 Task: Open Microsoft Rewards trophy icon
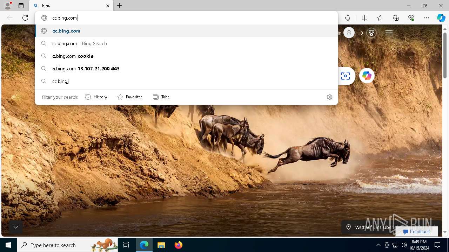coord(371,33)
